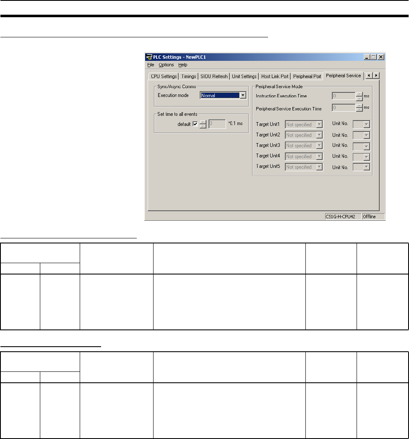Toggle the default checkbox for event time
This screenshot has width=409, height=439.
tap(195, 124)
